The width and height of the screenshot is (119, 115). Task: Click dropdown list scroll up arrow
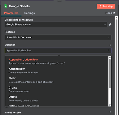110,57
